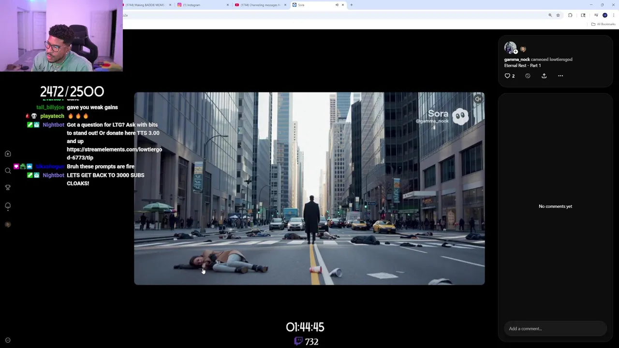Open the browser extensions puzzle icon
Screen dimensions: 619x348
pyautogui.click(x=570, y=15)
